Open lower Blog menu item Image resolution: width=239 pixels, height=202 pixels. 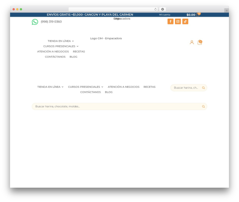(x=109, y=92)
